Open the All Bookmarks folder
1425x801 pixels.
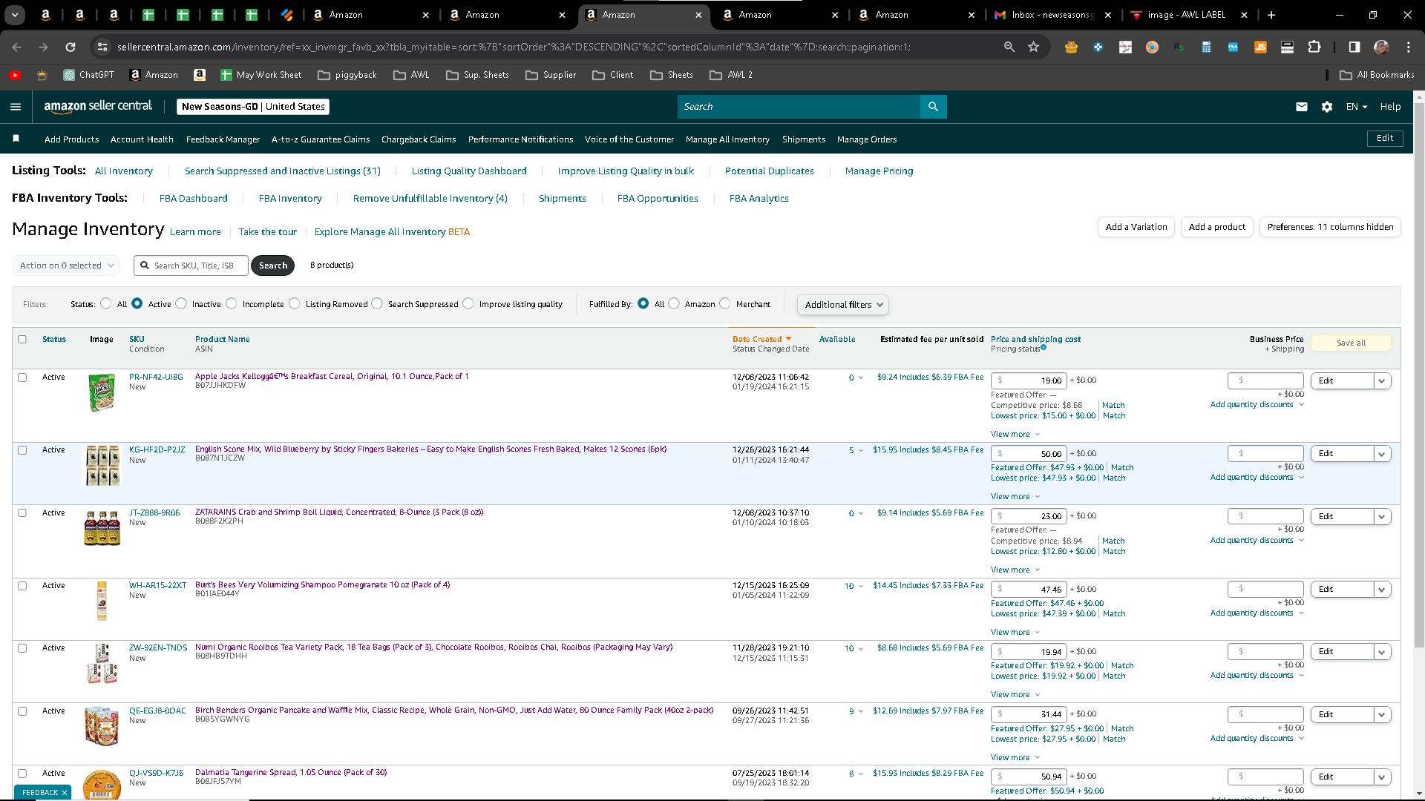click(1377, 75)
